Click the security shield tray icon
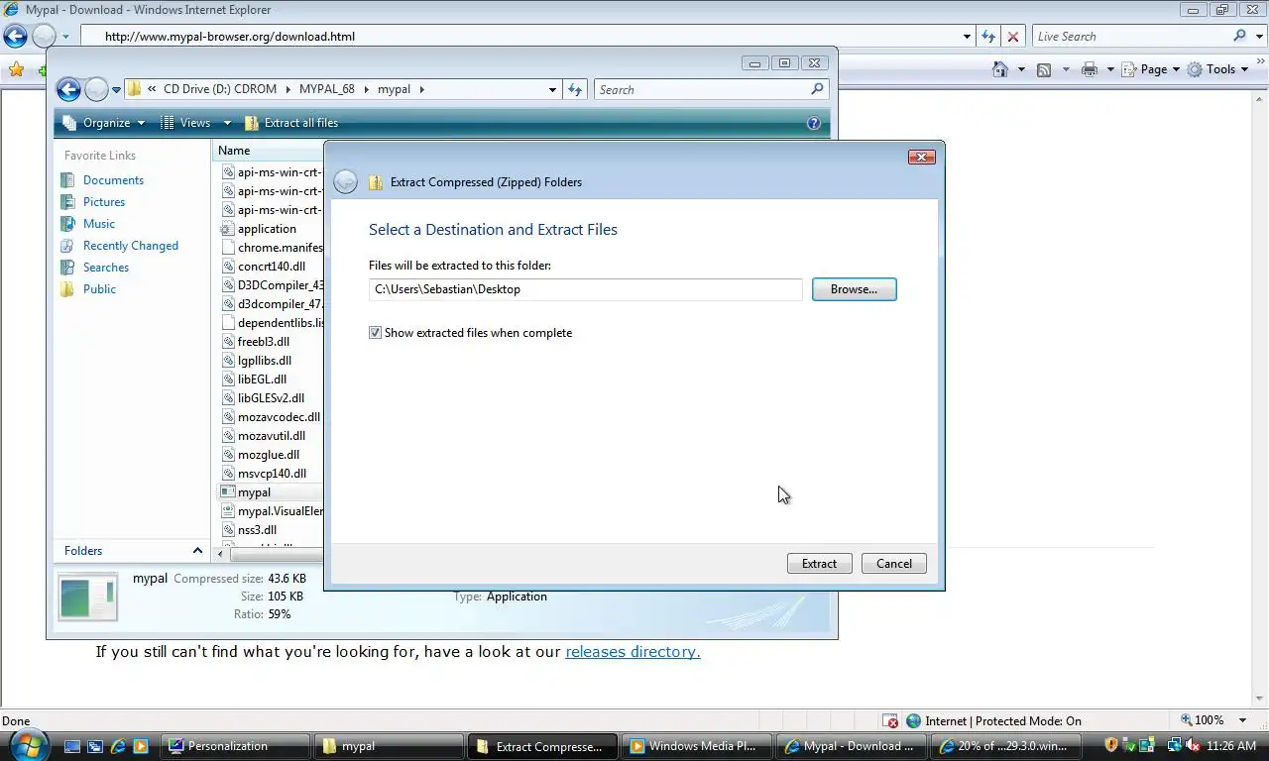This screenshot has height=761, width=1269. [x=1111, y=745]
